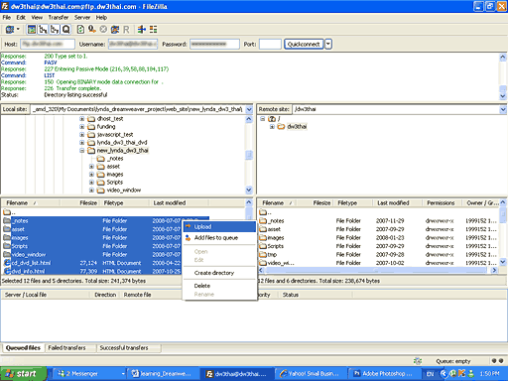Click the Windows Start button
508x381 pixels.
(23, 374)
